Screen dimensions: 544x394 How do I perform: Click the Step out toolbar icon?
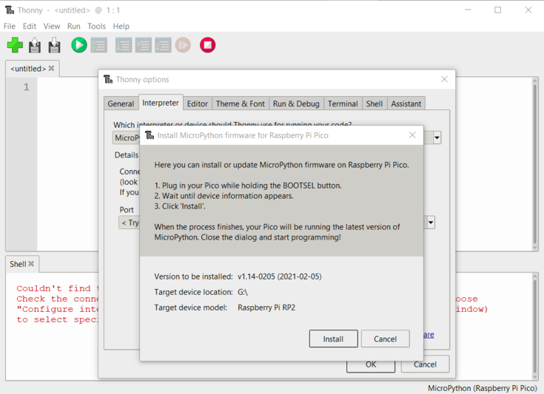[163, 45]
